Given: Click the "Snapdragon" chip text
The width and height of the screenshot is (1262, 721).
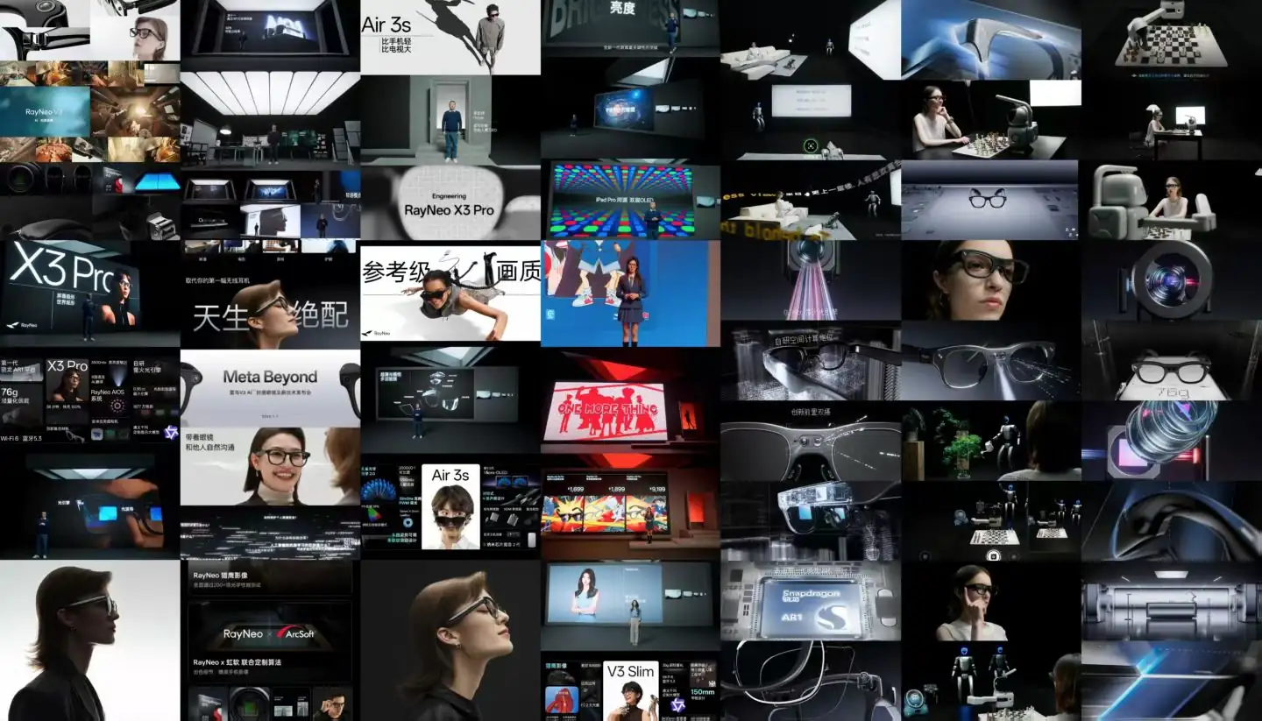Looking at the screenshot, I should 810,593.
